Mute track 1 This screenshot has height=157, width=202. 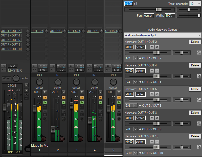pos(45,92)
